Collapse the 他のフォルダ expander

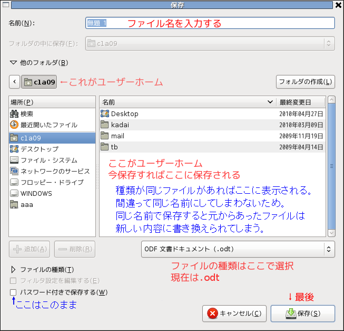(x=13, y=63)
